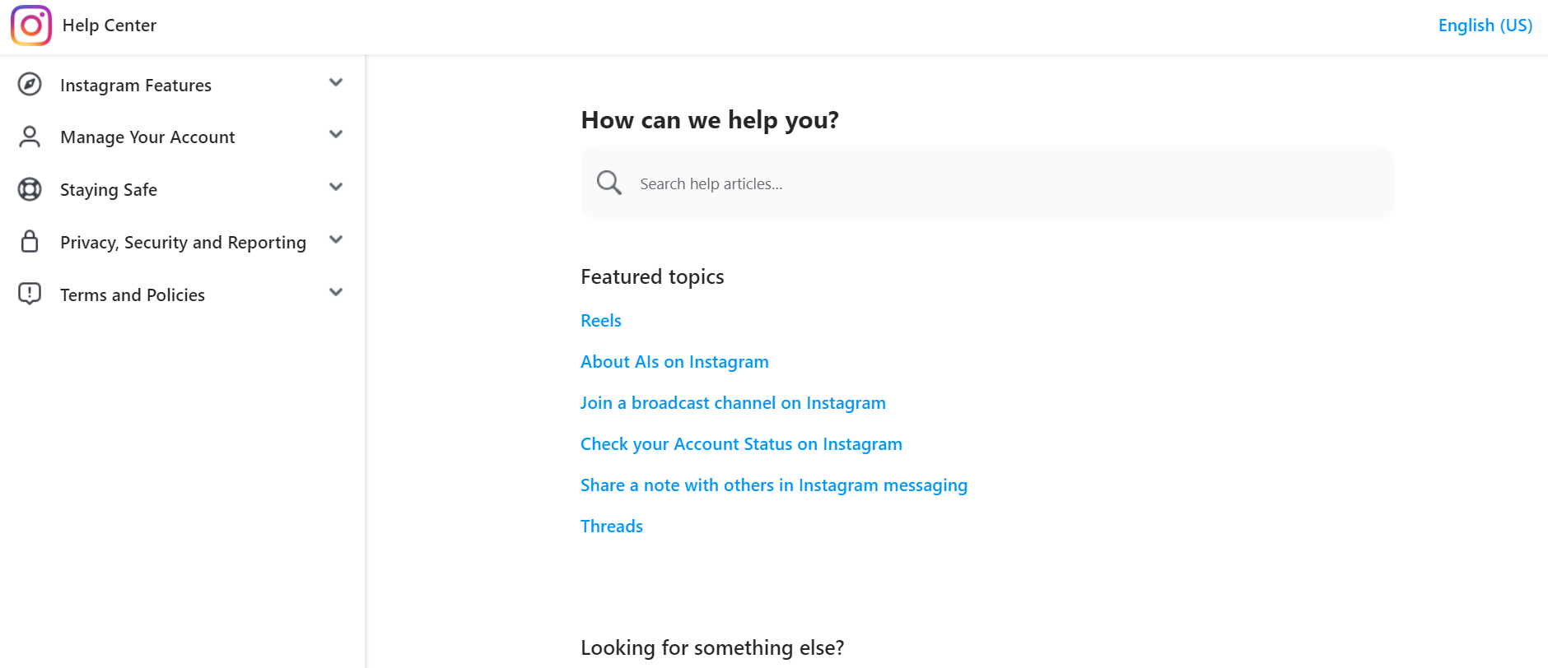Click the exclamation icon beside Terms and Policies
The image size is (1548, 668).
[30, 294]
